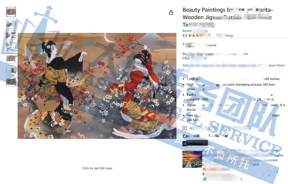Click the main geisha painting product image
Viewport: 288px width, 184px height.
pos(97,86)
